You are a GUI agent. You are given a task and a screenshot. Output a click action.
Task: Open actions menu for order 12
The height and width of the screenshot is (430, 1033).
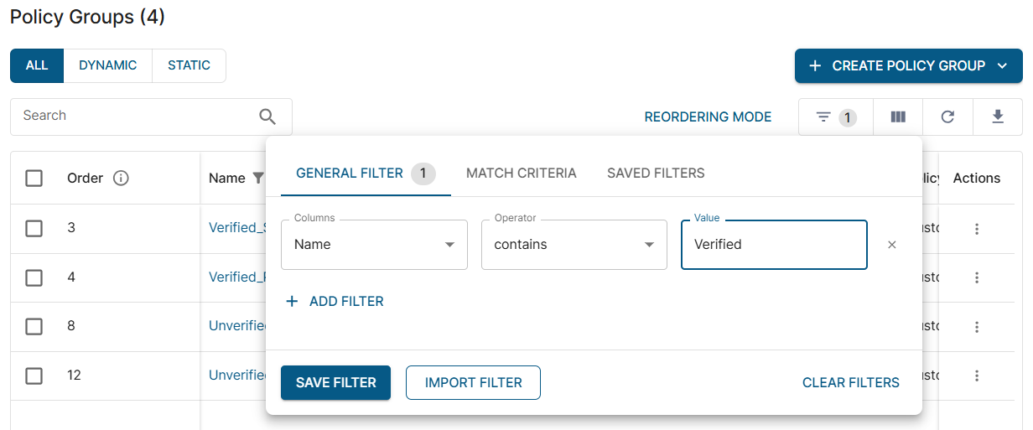(977, 376)
